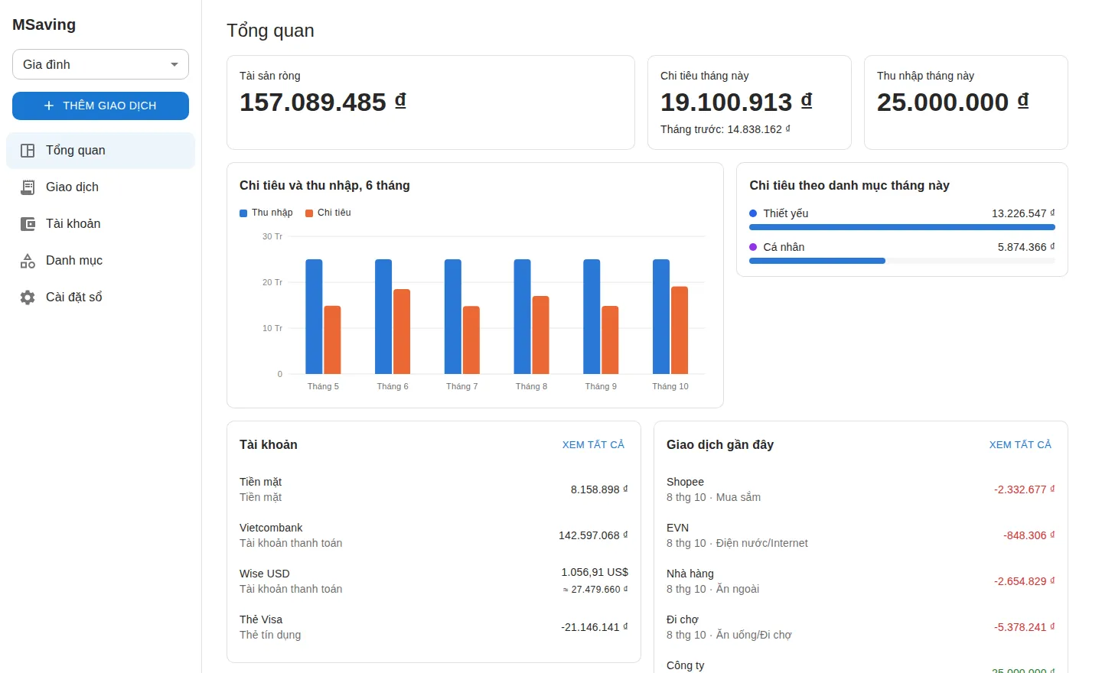Select the Thẻ Visa account row

point(434,627)
